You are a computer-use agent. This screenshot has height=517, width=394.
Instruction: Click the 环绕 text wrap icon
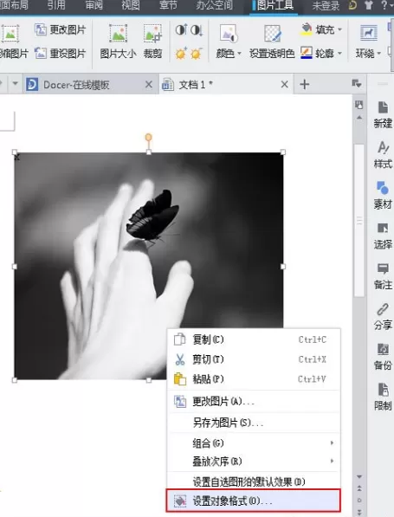click(368, 33)
